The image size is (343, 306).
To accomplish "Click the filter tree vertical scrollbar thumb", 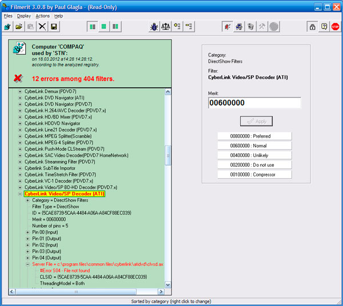I will tap(167, 154).
